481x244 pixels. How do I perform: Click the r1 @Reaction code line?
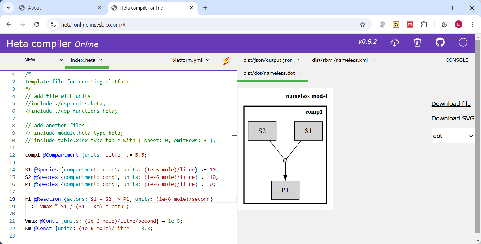point(119,199)
